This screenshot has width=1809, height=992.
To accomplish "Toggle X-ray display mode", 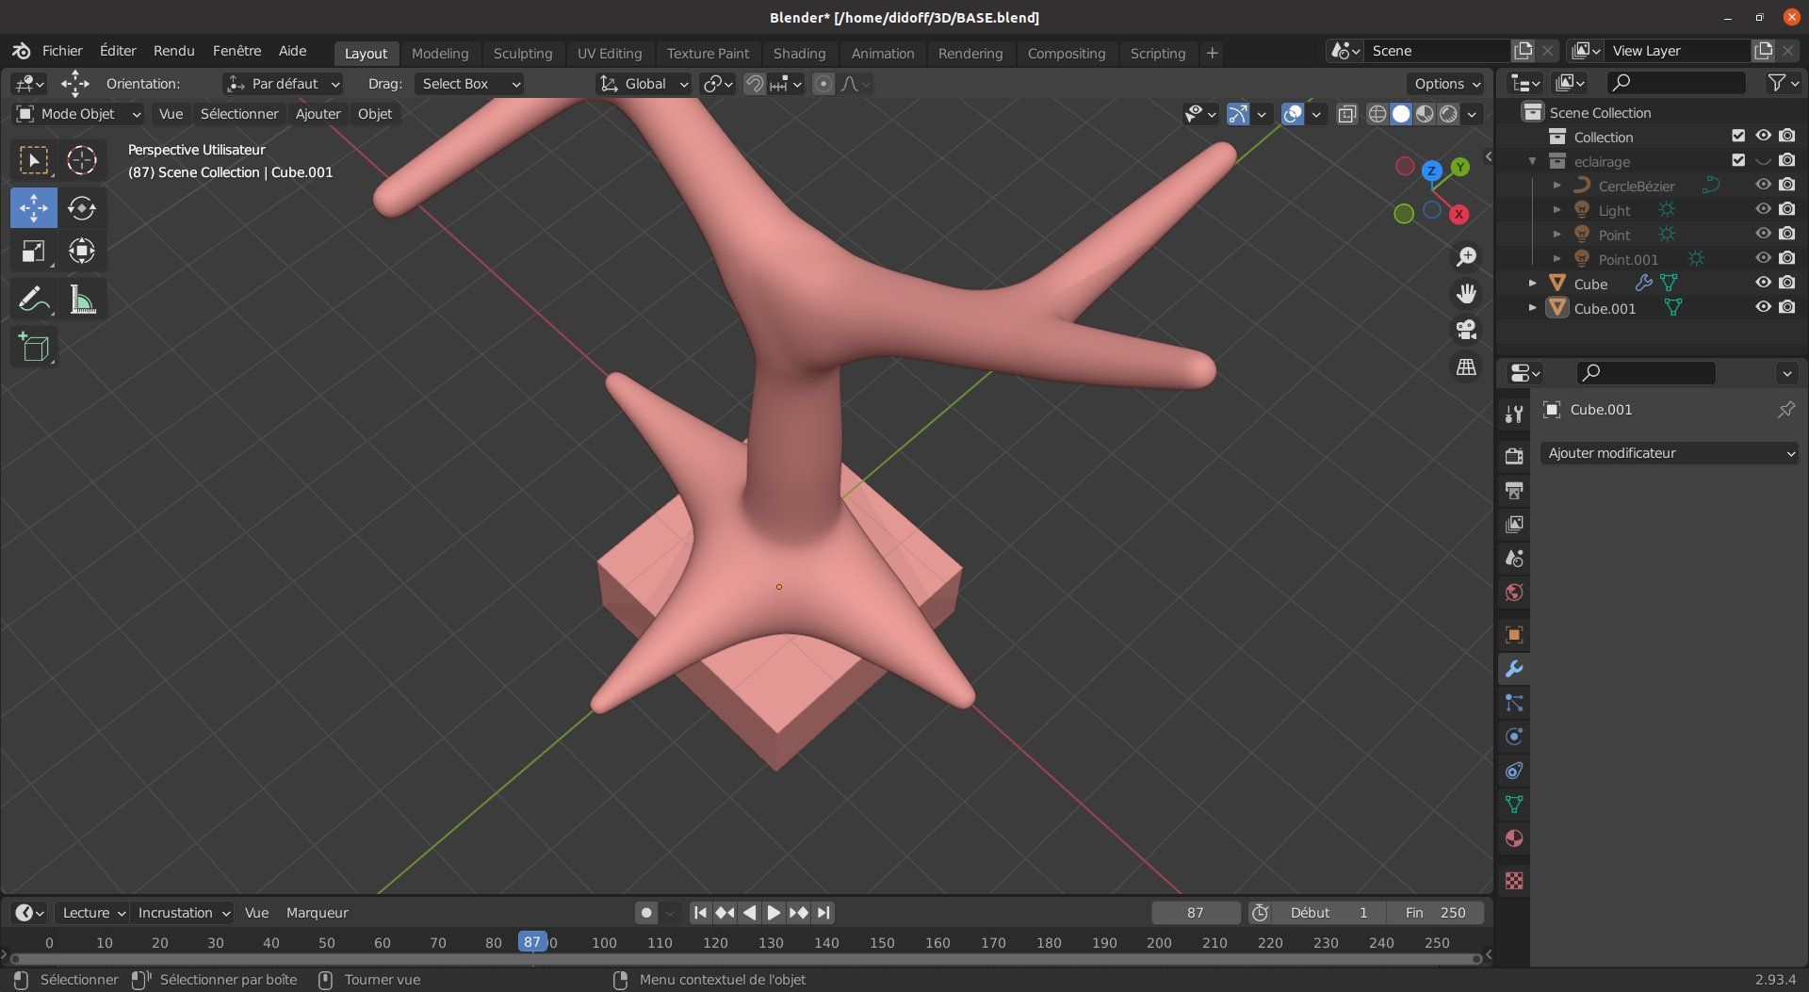I will point(1347,114).
